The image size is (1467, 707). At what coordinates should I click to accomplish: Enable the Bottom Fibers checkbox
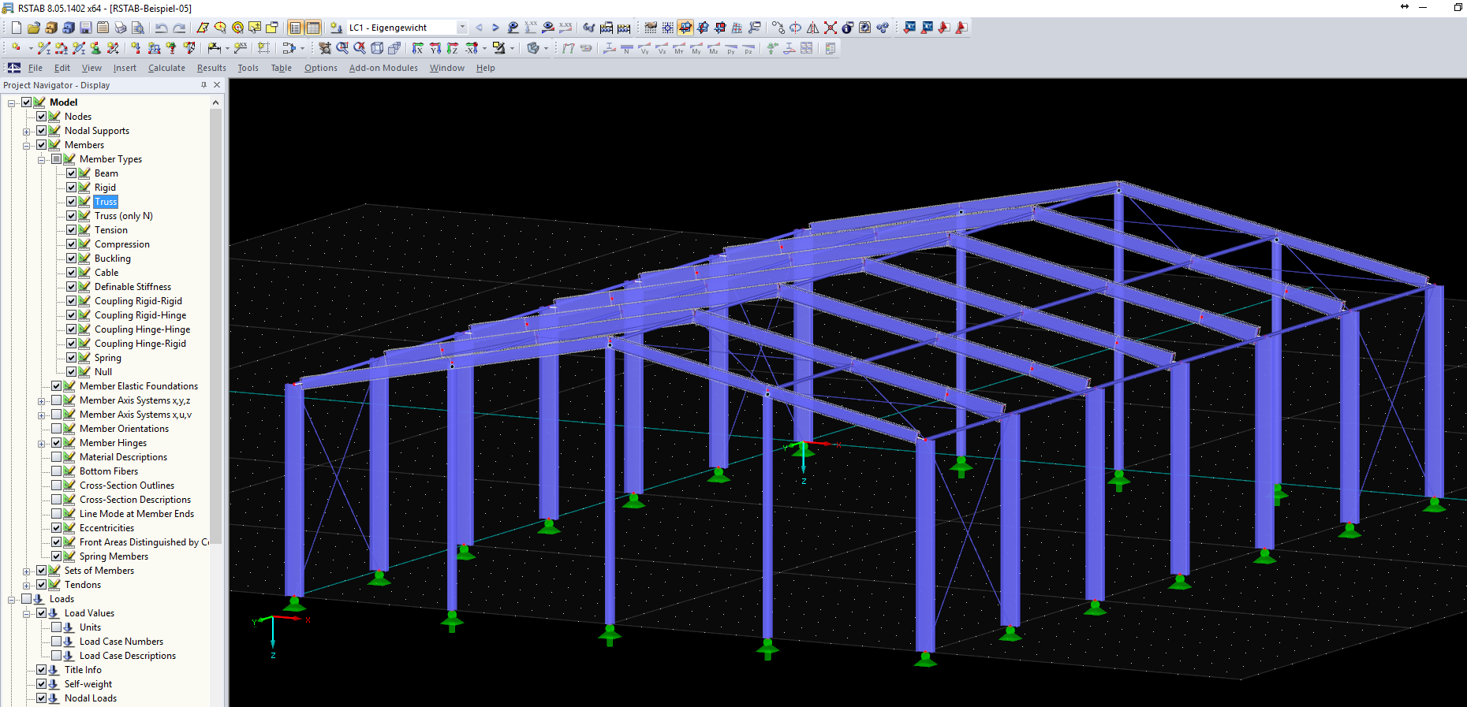point(57,471)
